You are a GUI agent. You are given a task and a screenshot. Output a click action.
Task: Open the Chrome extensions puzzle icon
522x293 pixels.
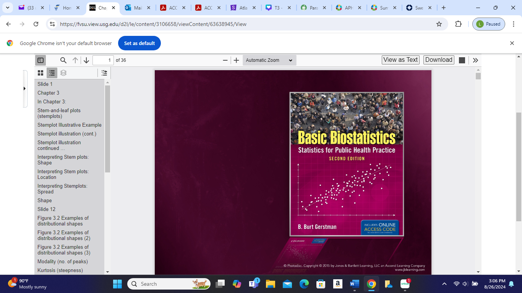click(x=459, y=24)
